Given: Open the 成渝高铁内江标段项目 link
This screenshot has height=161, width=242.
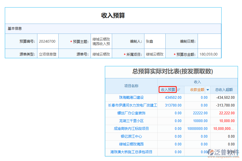Looking at the screenshot, I should [131, 129].
